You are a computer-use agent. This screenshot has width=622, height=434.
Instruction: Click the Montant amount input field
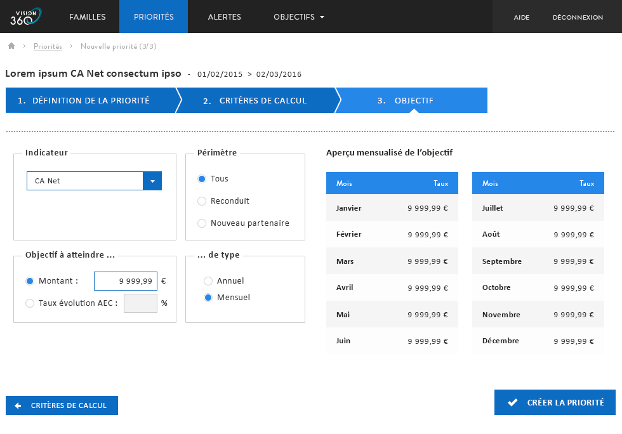pos(126,281)
